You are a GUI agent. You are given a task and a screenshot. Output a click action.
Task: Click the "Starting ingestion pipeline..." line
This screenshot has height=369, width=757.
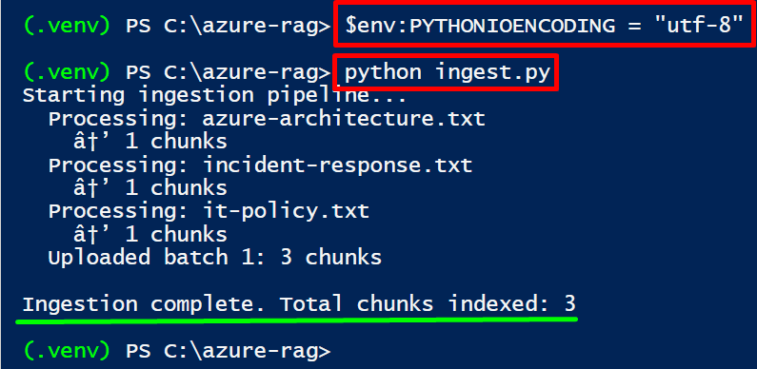(215, 95)
